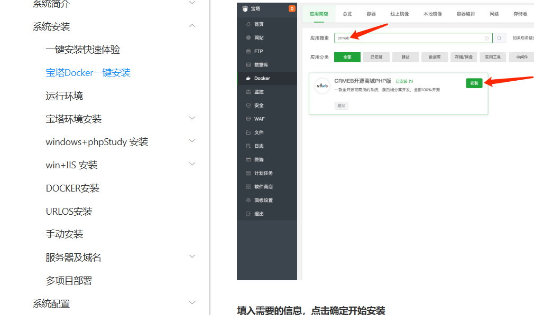
Task: Select the 实用工具 category filter
Action: [493, 57]
